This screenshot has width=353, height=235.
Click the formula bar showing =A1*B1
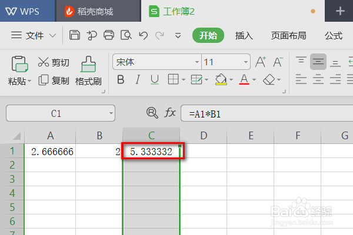coord(267,113)
